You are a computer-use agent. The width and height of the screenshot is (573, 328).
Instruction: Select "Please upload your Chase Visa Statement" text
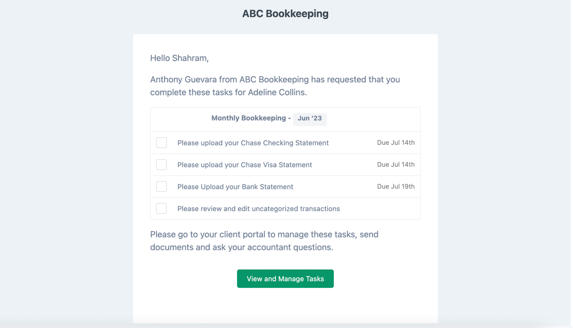[245, 165]
